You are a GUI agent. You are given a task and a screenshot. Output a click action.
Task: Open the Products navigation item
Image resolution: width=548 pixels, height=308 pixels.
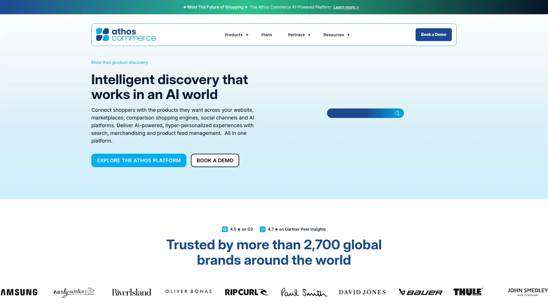tap(233, 35)
